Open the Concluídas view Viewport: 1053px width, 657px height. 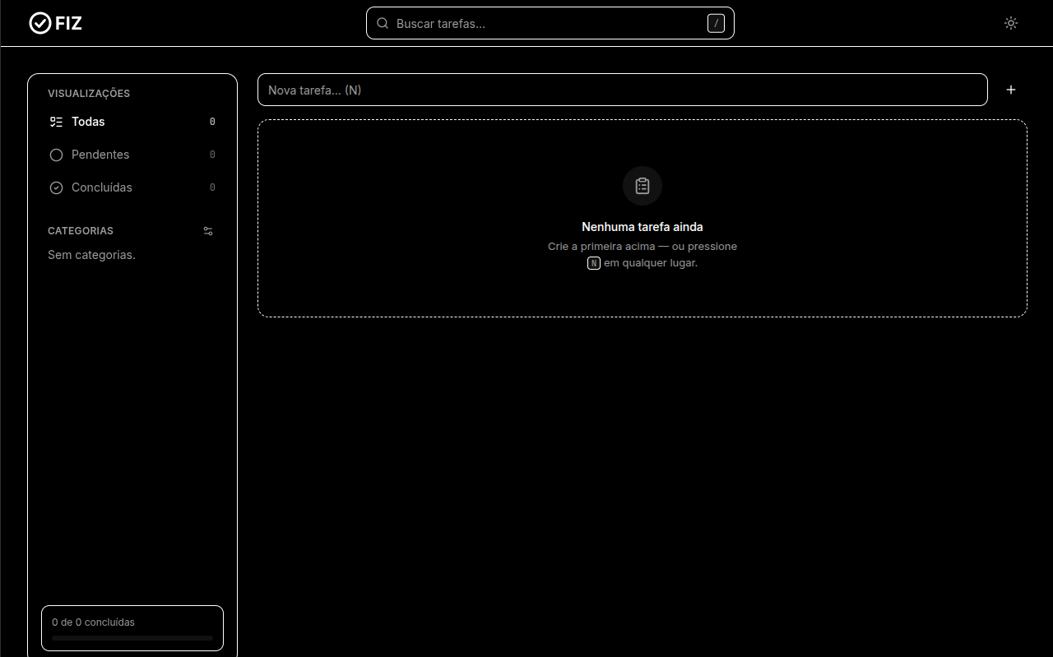tap(132, 187)
